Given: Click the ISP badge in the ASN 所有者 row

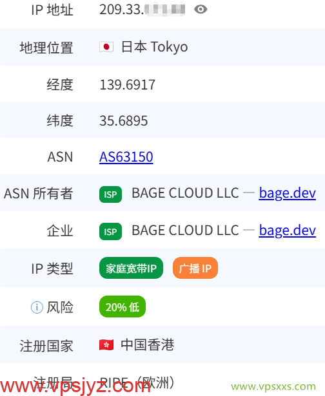Looking at the screenshot, I should point(110,194).
